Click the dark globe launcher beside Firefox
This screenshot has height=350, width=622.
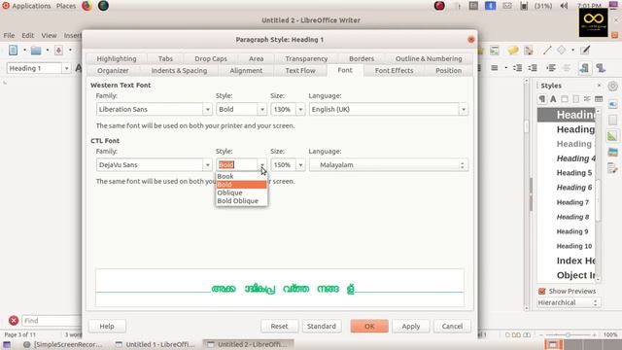point(103,6)
